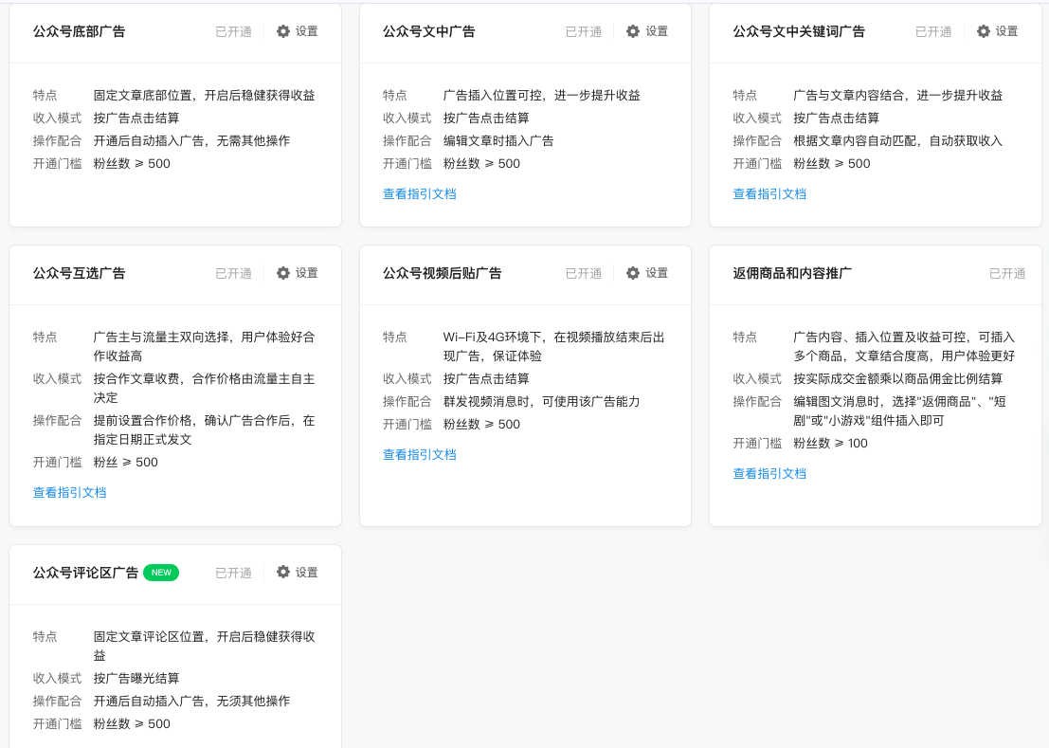Select the settings gear for 公众号互选广告
Screen dimensions: 1049x748
pyautogui.click(x=283, y=273)
